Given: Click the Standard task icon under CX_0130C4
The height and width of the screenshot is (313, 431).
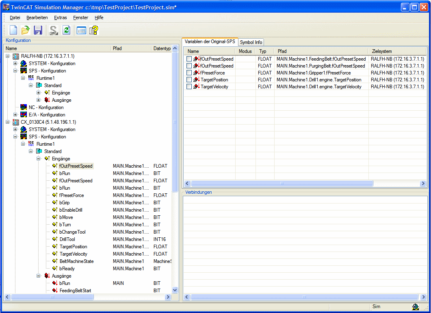Looking at the screenshot, I should 39,151.
